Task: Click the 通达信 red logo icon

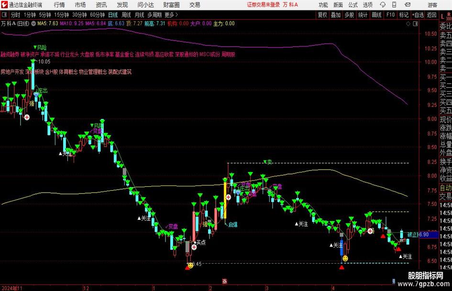Action: click(4, 5)
